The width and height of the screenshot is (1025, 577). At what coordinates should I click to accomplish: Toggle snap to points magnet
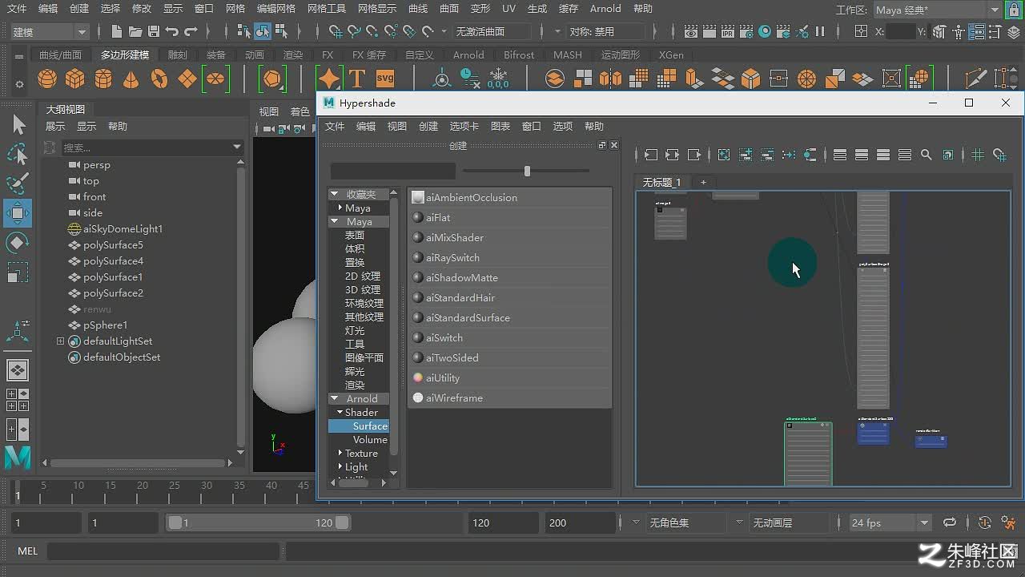(x=372, y=31)
